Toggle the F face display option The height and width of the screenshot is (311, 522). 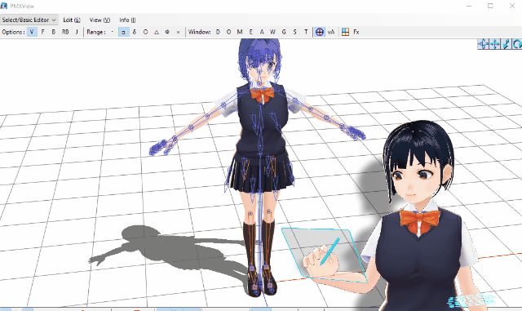[42, 32]
